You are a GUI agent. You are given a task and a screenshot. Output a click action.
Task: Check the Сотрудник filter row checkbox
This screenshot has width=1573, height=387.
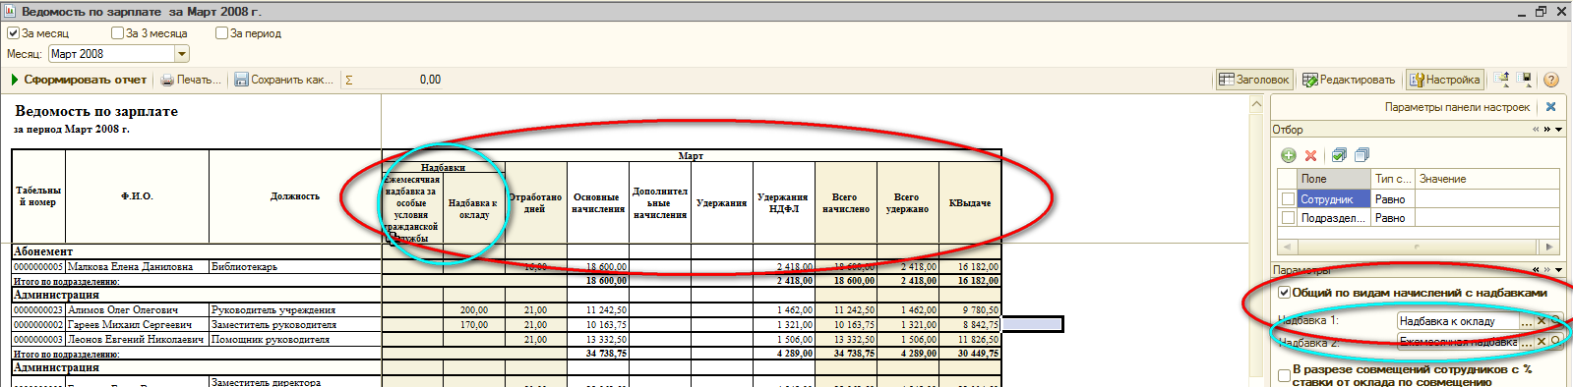click(1288, 199)
